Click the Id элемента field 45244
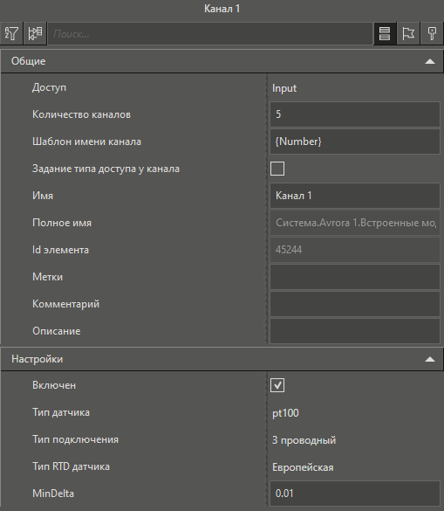This screenshot has height=511, width=444. point(355,250)
